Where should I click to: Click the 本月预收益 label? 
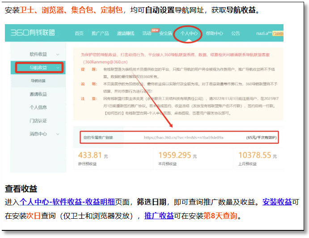click(167, 164)
